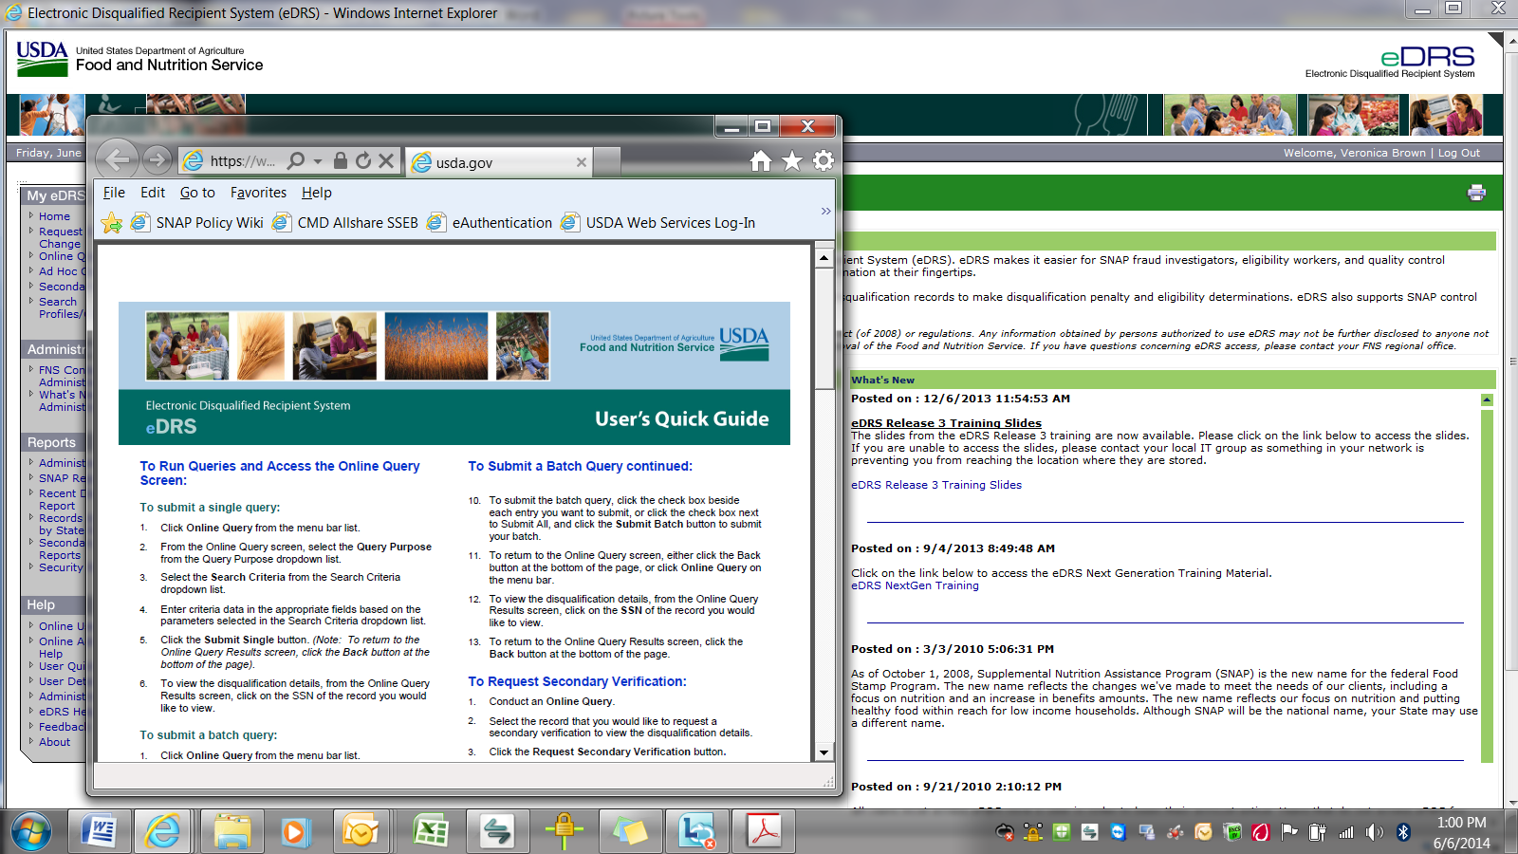Stop loading via the address bar X

tap(386, 161)
